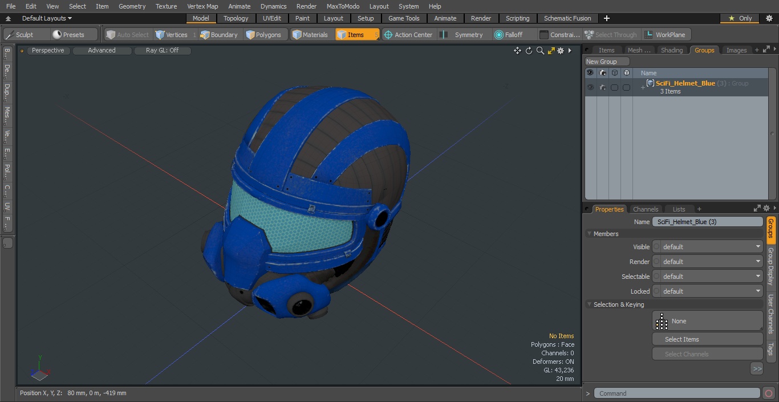Click the add layout plus icon
The height and width of the screenshot is (402, 779).
(607, 18)
